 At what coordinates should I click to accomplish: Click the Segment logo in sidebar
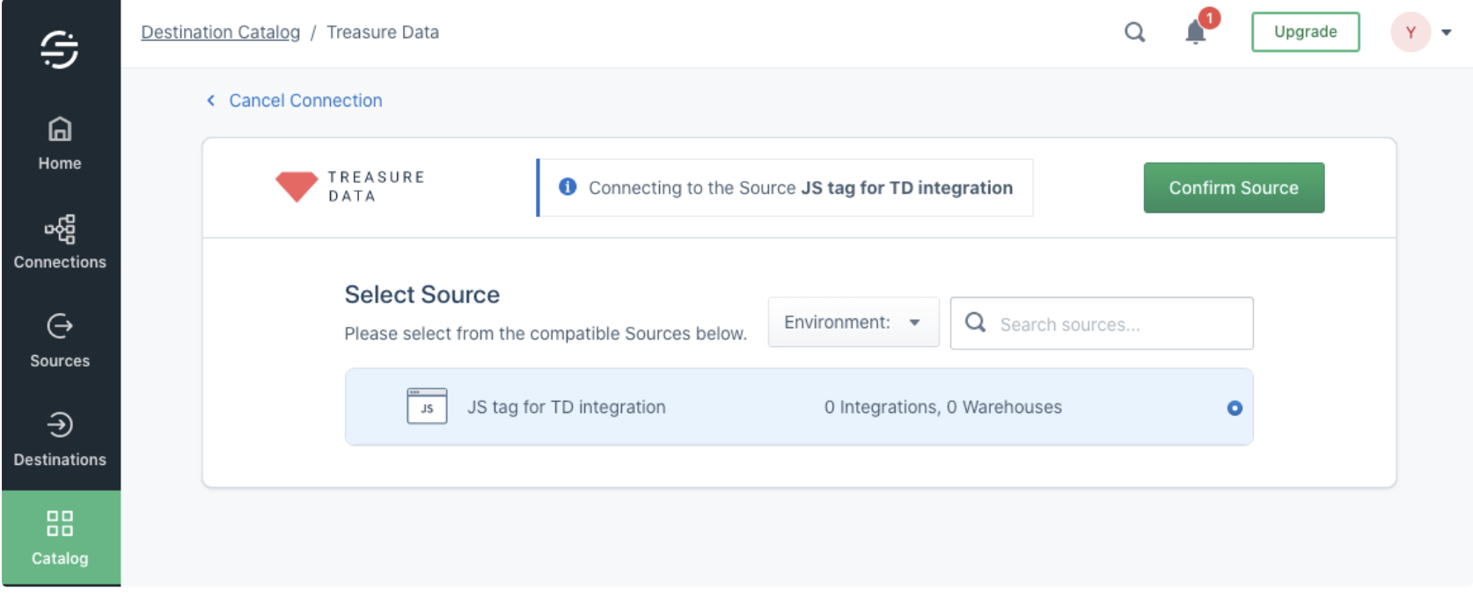pyautogui.click(x=59, y=49)
